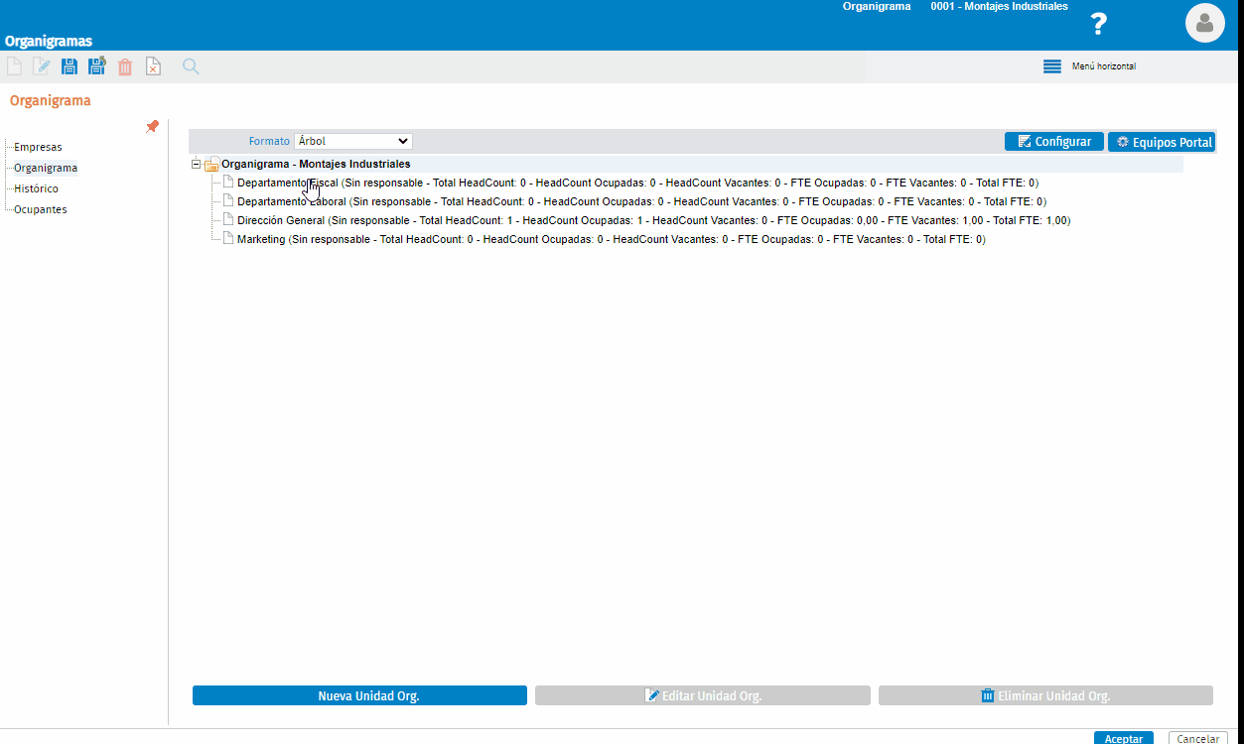This screenshot has height=744, width=1244.
Task: Click the Menú horizontal label
Action: (x=1104, y=66)
